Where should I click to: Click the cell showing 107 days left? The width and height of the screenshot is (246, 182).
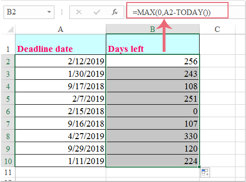153,123
